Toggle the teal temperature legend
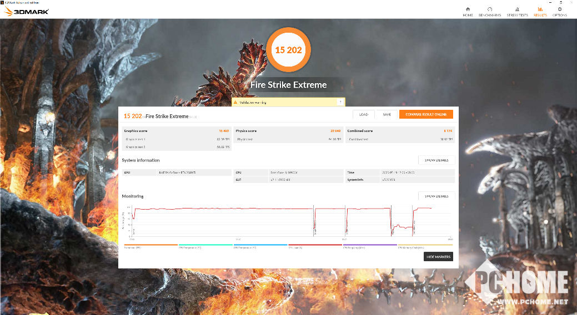Image resolution: width=577 pixels, height=315 pixels. click(x=205, y=246)
